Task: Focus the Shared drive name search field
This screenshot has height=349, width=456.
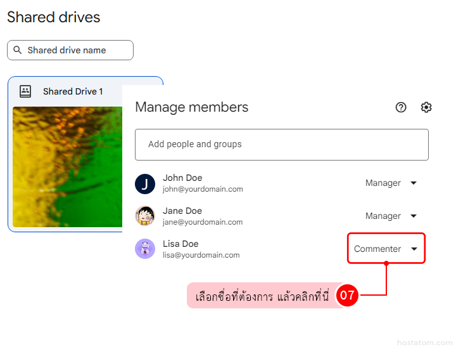Action: pos(70,50)
